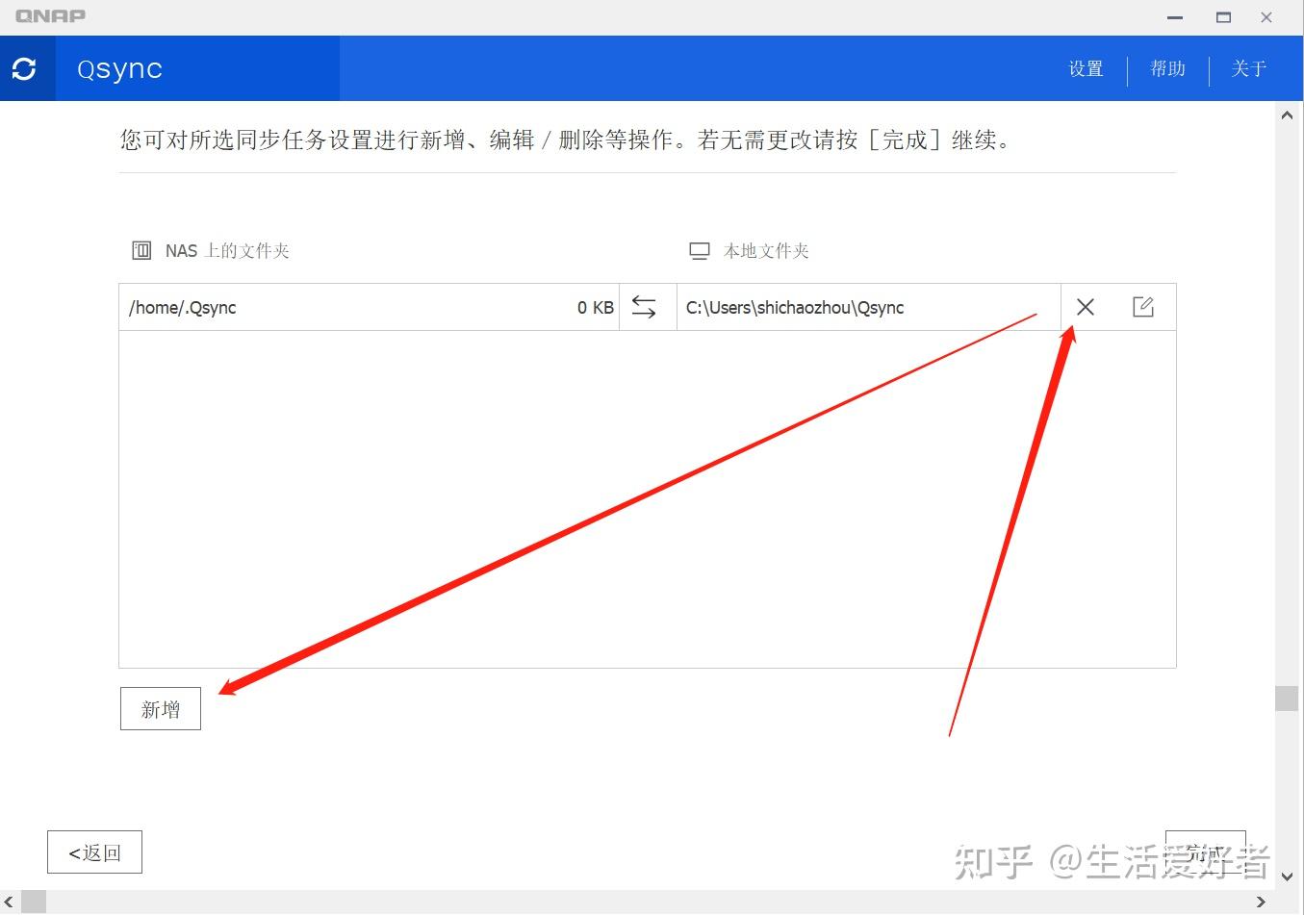Click the left arrow of the horizontal scrollbar

pos(9,902)
